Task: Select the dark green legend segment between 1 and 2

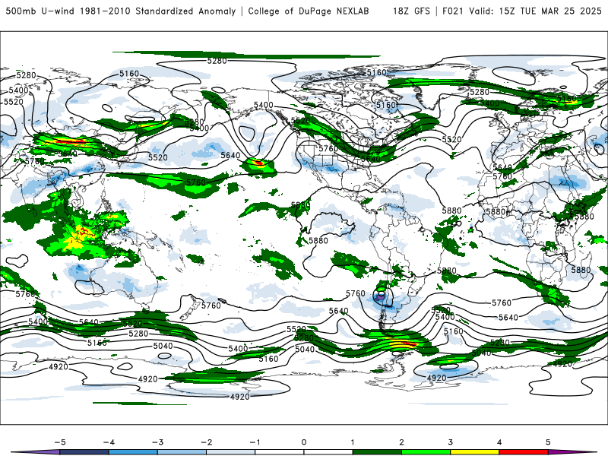Action: [x=377, y=452]
